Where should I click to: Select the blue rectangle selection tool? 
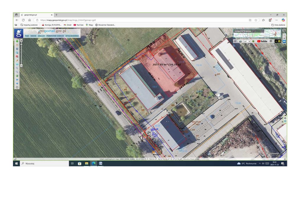click(x=17, y=53)
